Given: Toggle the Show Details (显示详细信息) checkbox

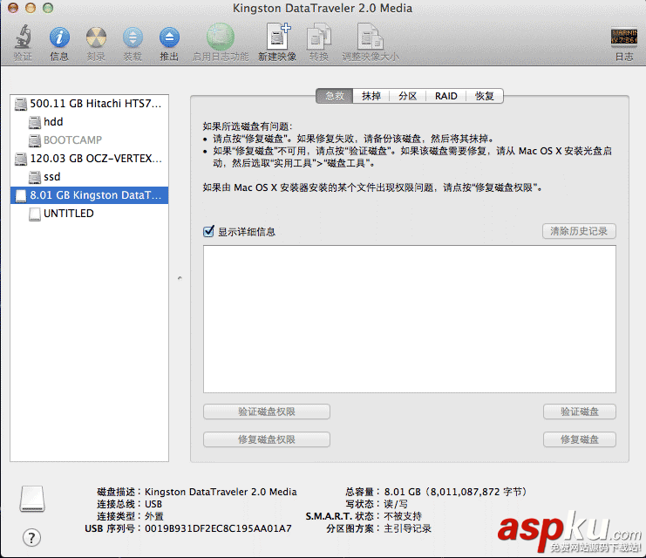Looking at the screenshot, I should [208, 231].
